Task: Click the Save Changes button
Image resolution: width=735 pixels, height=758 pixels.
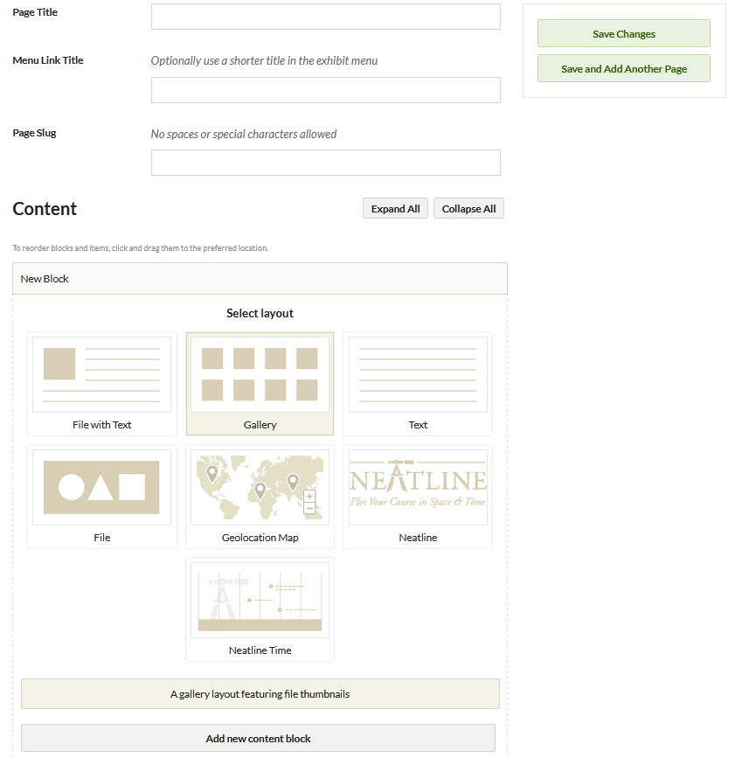Action: pyautogui.click(x=623, y=33)
